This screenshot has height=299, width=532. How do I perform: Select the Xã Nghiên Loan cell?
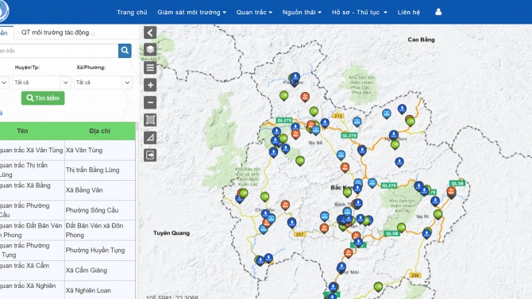[100, 290]
